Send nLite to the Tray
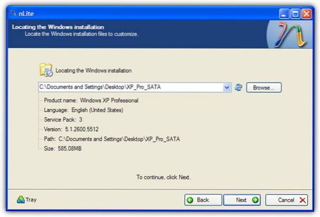This screenshot has width=320, height=217. [x=26, y=200]
